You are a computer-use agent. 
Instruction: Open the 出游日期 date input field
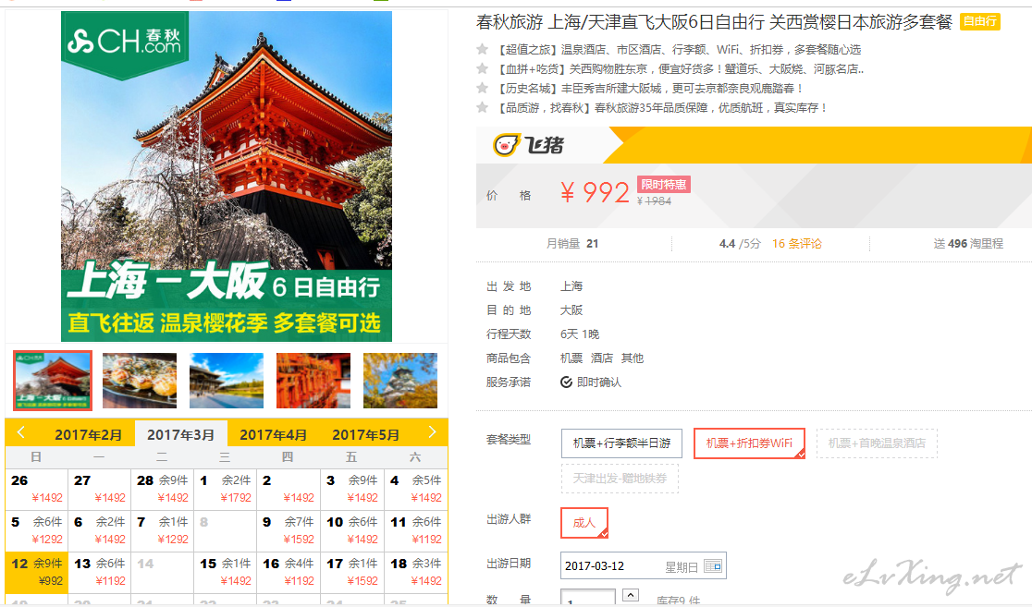click(643, 565)
